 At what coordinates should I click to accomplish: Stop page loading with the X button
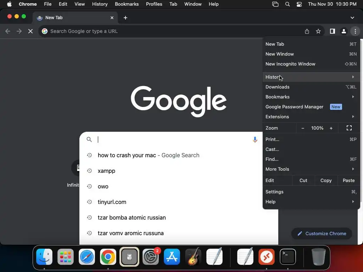point(30,31)
